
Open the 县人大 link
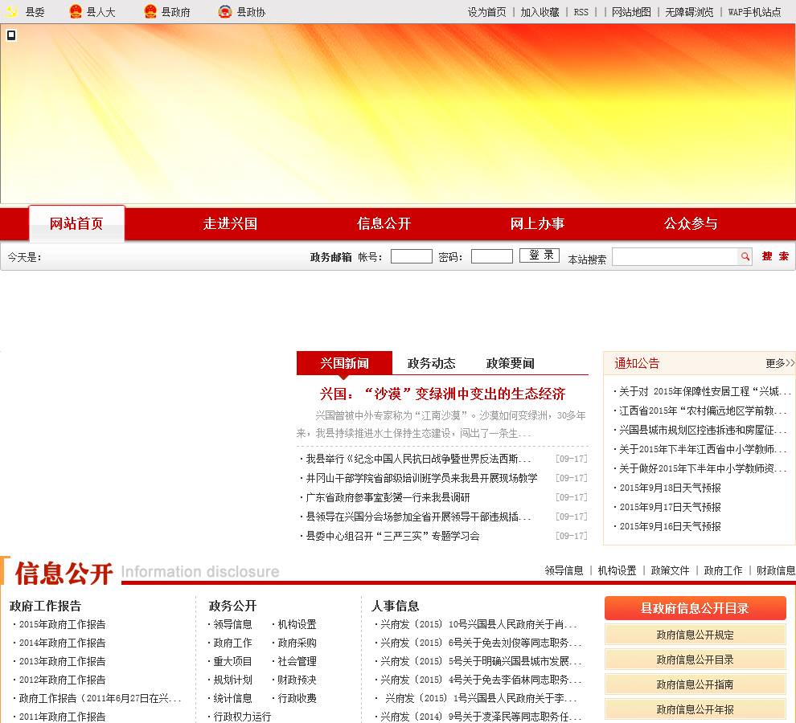click(x=101, y=12)
